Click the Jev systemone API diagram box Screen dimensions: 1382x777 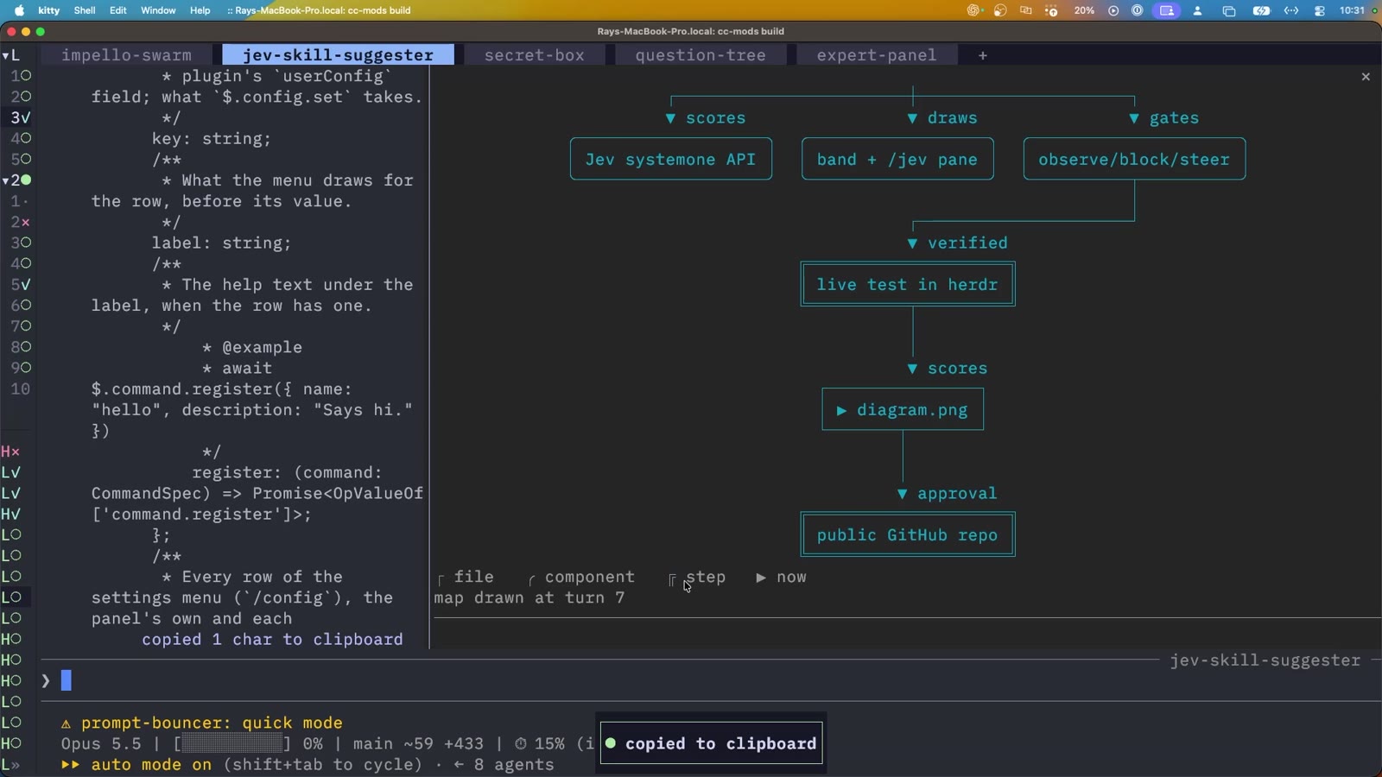671,159
